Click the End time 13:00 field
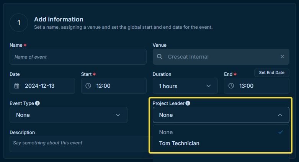299x162 pixels. point(257,86)
